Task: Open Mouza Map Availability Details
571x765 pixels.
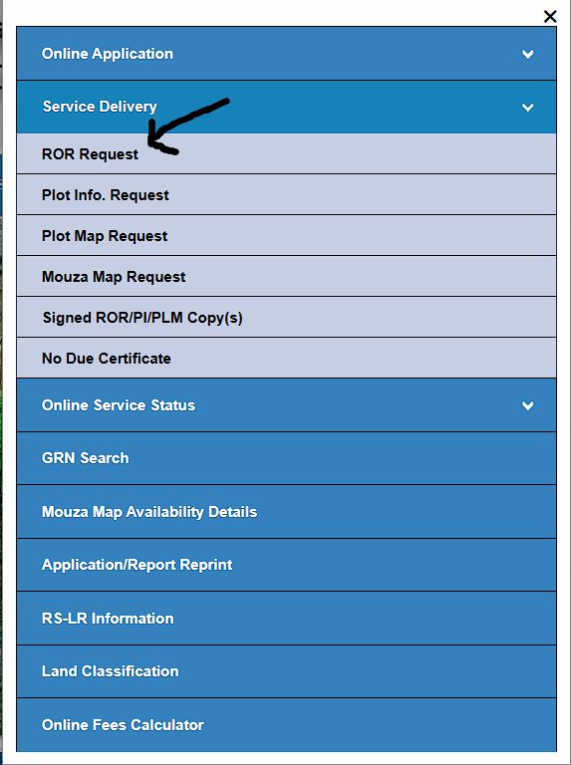Action: [x=286, y=512]
